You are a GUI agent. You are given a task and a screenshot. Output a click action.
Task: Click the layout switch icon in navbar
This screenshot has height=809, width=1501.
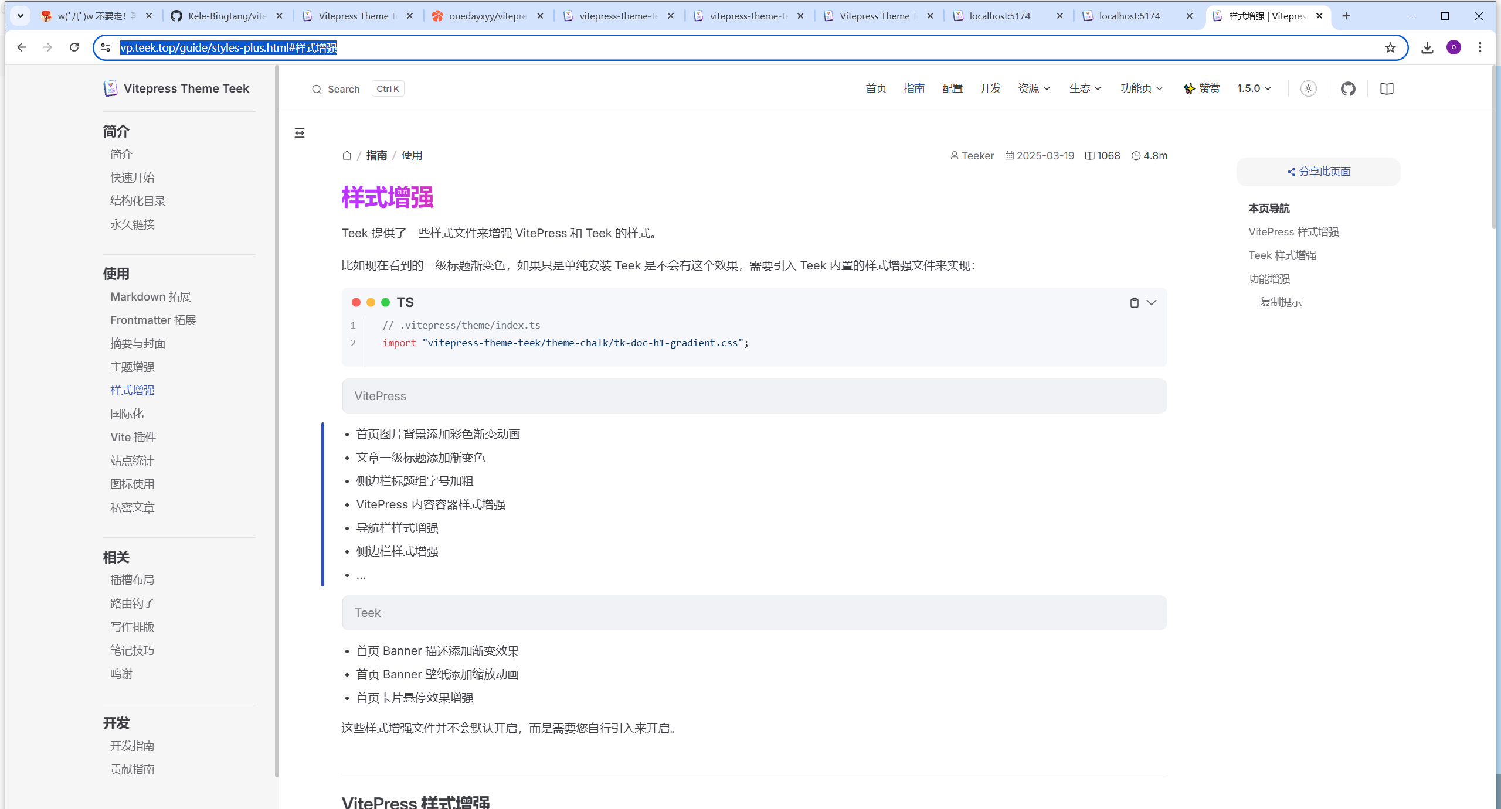pos(1387,88)
